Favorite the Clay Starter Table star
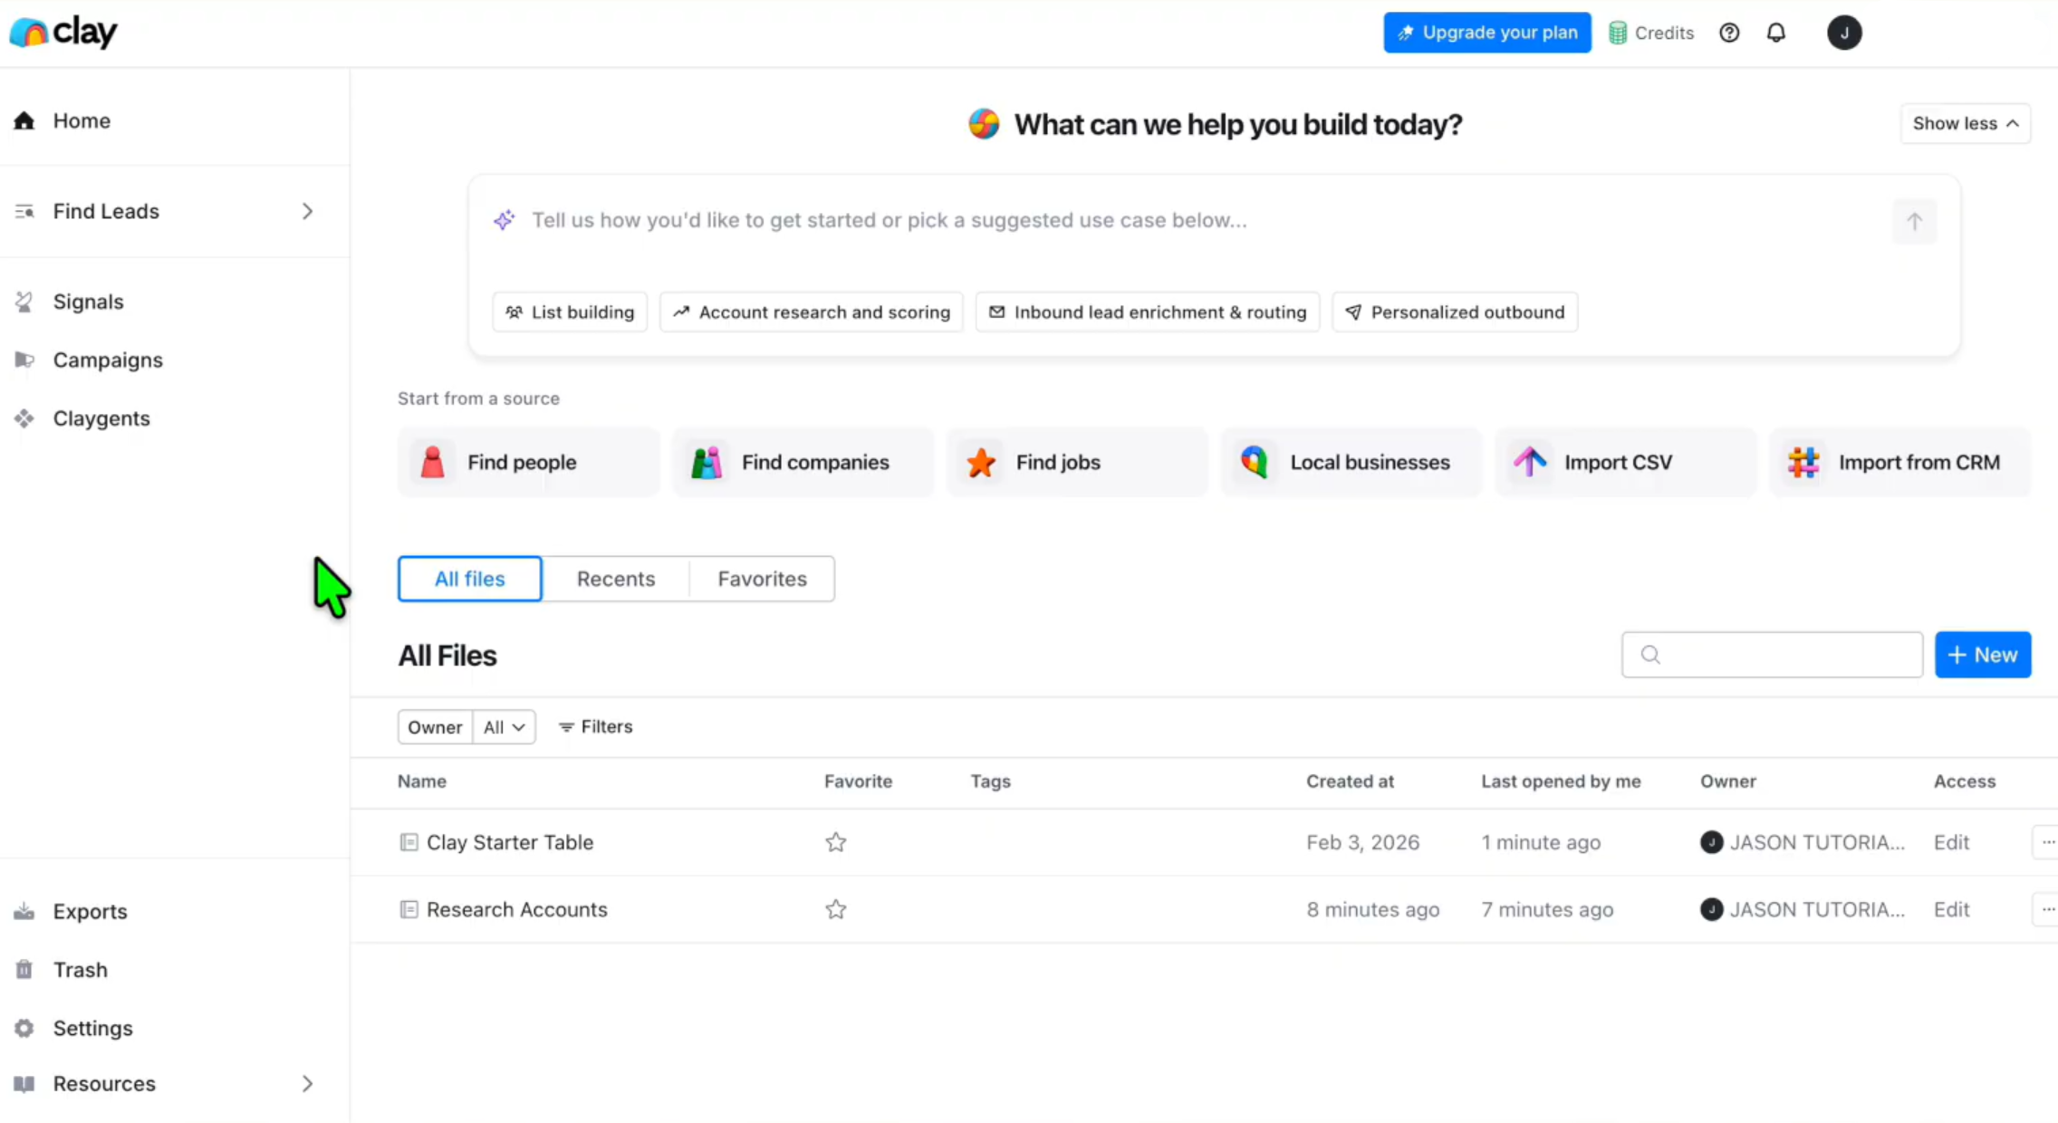The width and height of the screenshot is (2058, 1123). point(836,842)
